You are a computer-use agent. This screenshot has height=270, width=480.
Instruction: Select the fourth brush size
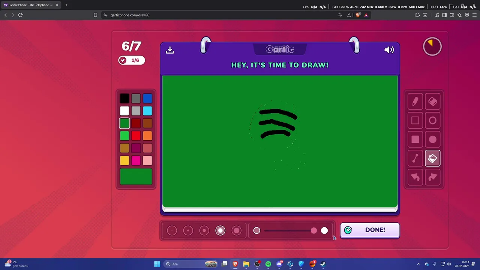220,231
